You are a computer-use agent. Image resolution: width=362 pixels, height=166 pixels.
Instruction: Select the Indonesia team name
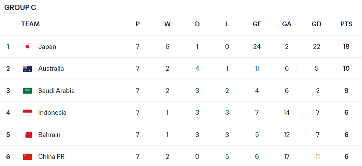53,113
